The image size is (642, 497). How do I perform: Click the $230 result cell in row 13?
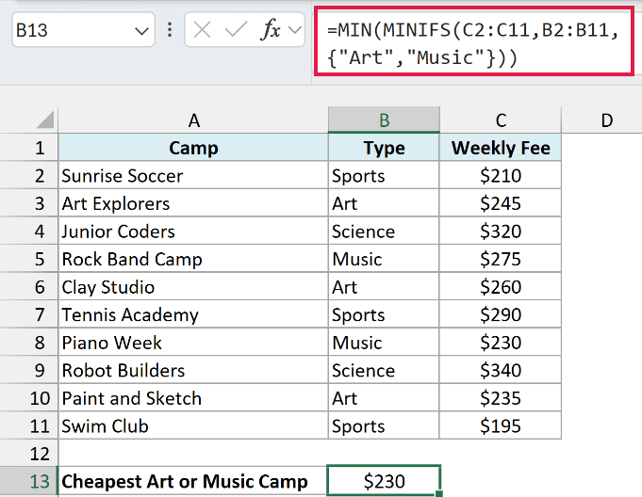pyautogui.click(x=384, y=481)
